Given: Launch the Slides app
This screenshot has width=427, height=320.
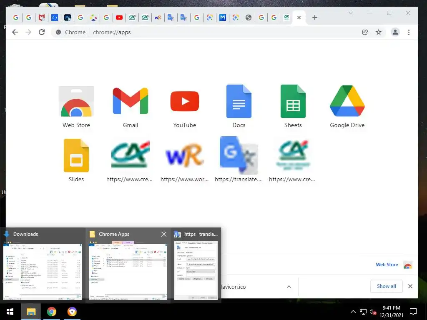Looking at the screenshot, I should pos(76,160).
